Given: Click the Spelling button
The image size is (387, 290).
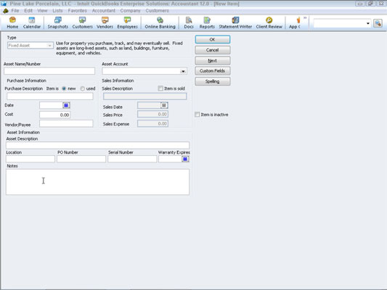Looking at the screenshot, I should tap(213, 81).
